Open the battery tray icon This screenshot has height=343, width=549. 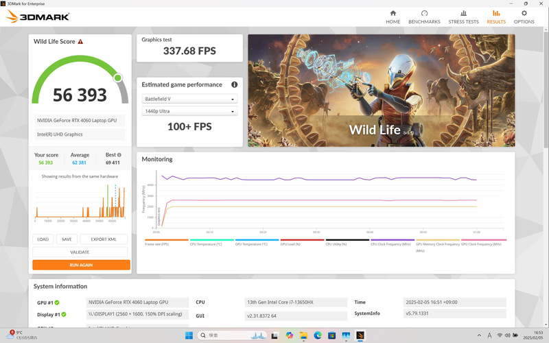click(x=516, y=335)
